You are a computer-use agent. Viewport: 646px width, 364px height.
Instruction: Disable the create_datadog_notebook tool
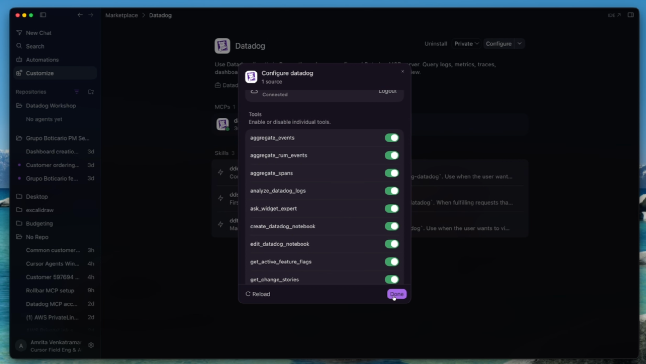pos(392,226)
